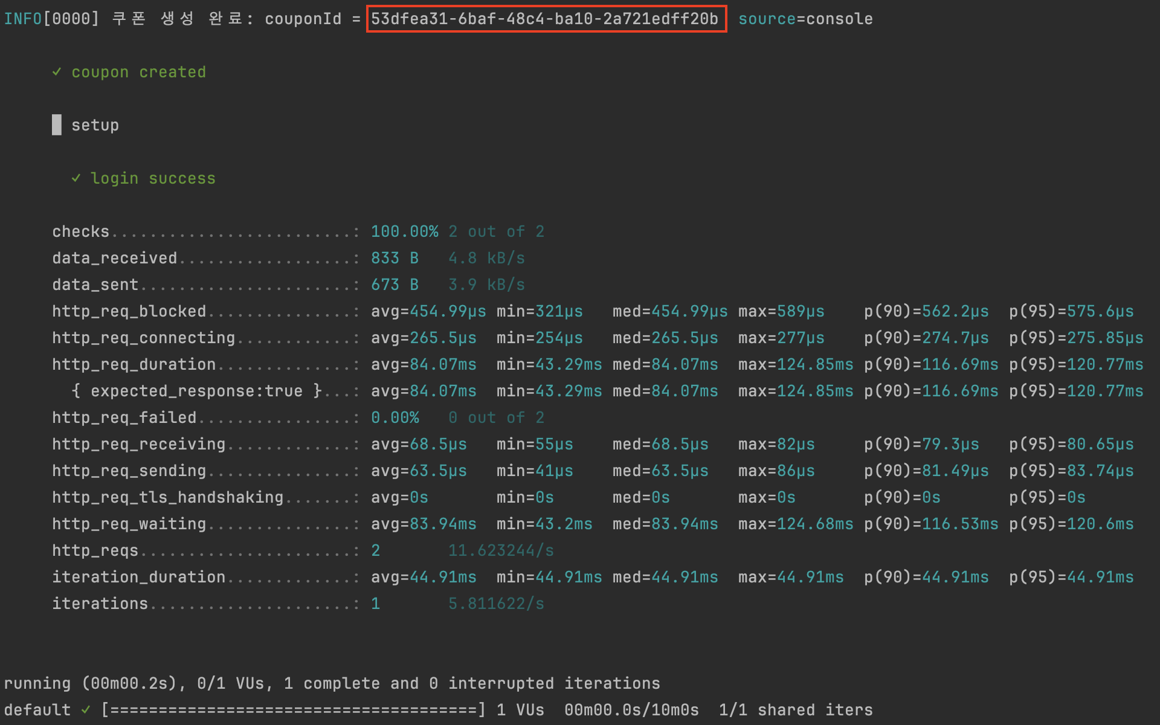
Task: Click the 'default' scenario label
Action: point(37,710)
